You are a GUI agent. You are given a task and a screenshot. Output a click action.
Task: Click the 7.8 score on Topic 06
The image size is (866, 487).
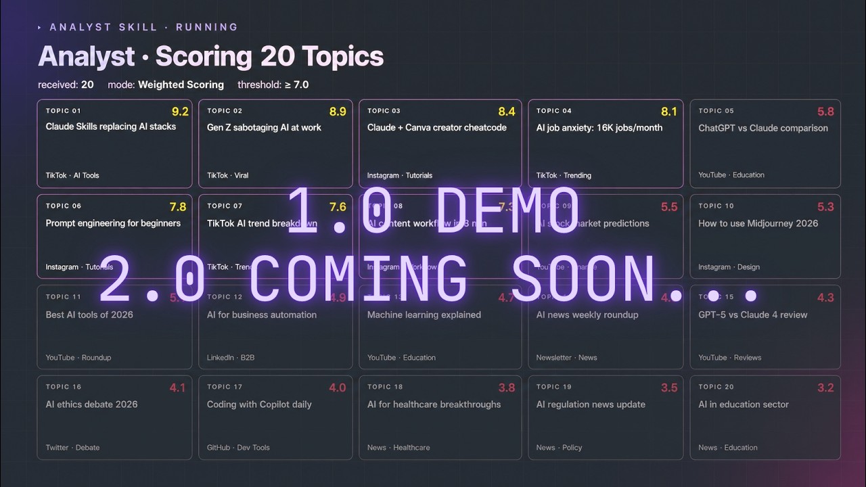[x=177, y=207]
